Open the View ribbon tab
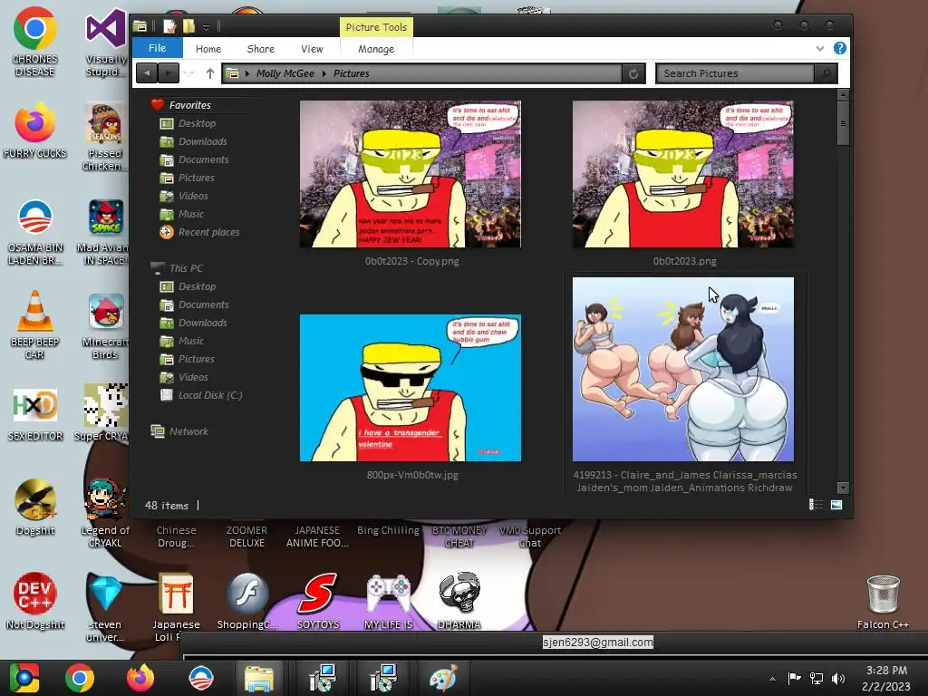The height and width of the screenshot is (696, 928). 312,49
